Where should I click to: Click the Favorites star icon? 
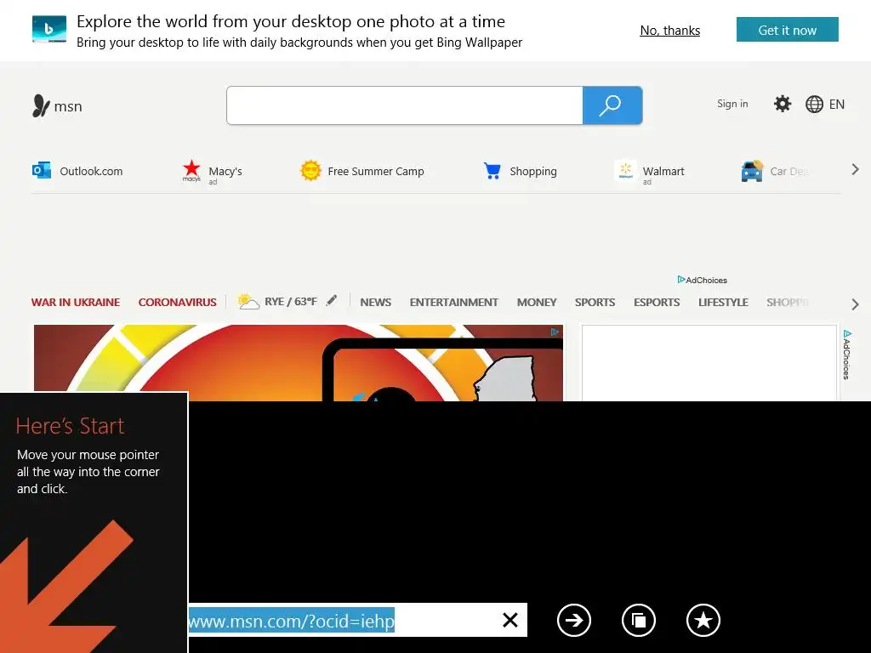point(703,620)
